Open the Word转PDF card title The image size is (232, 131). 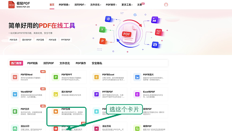[27, 92]
